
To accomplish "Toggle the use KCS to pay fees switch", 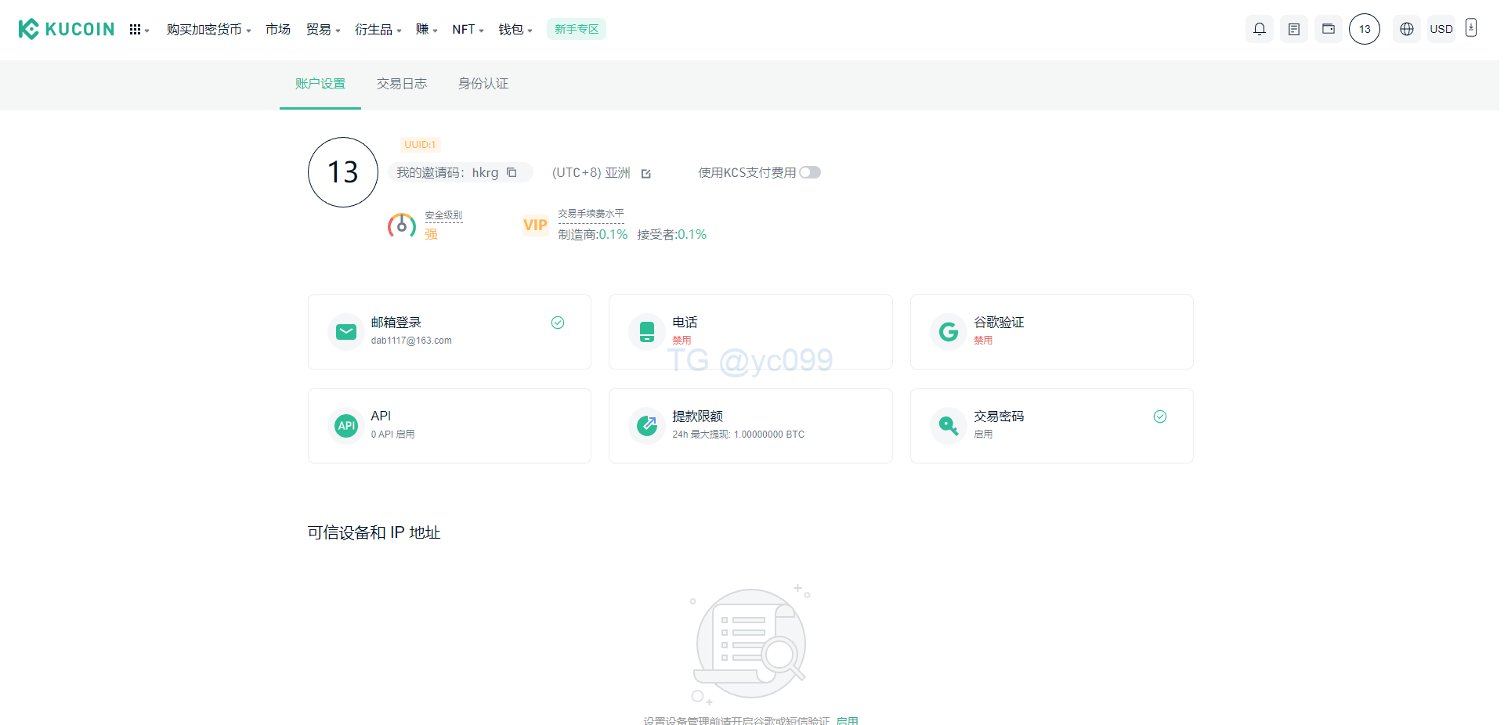I will tap(809, 172).
